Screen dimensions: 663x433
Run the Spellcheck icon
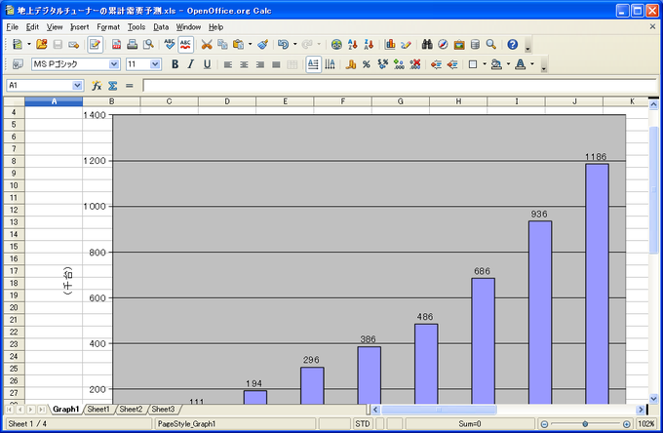tap(169, 44)
